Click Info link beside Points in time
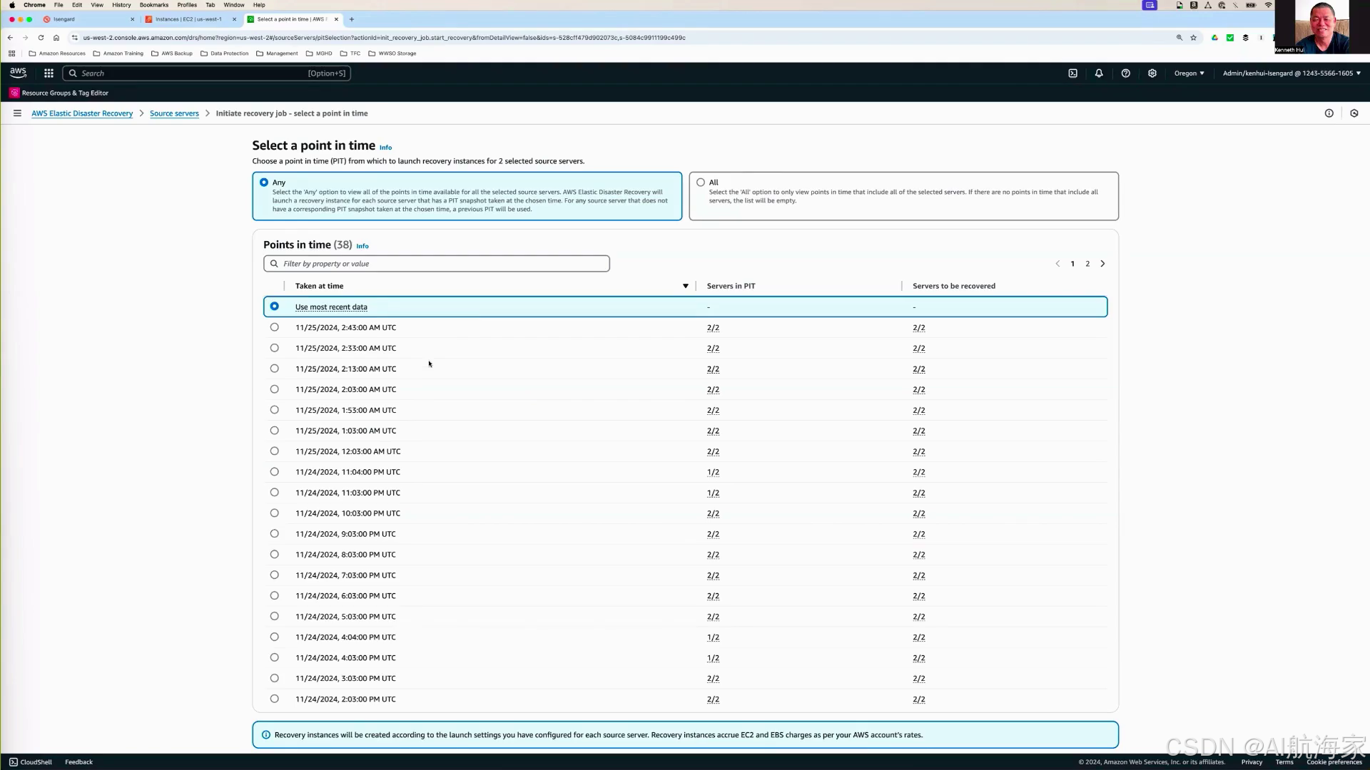The height and width of the screenshot is (770, 1370). click(362, 246)
